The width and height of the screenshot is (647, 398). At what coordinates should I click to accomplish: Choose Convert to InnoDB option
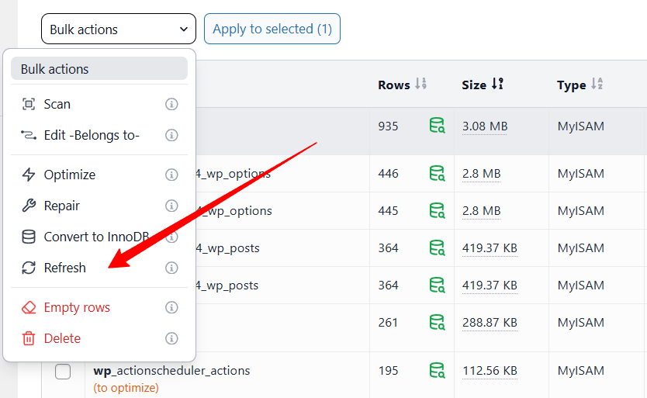click(x=99, y=237)
